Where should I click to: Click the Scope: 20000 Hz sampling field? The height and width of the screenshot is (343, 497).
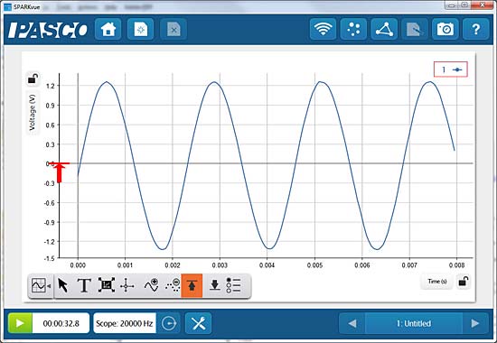125,323
